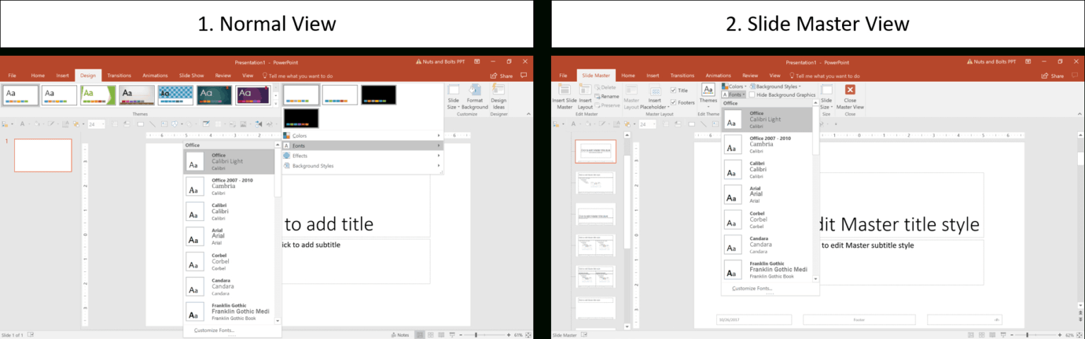Click Insert Slide Master icon

[x=564, y=90]
